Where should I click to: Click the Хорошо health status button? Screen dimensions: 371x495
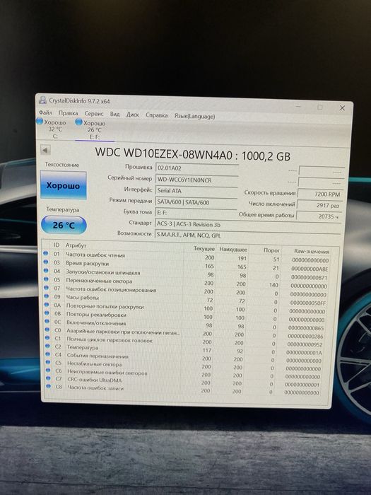pos(63,185)
